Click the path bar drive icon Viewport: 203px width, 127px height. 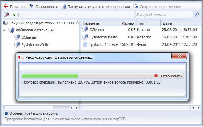[7, 15]
